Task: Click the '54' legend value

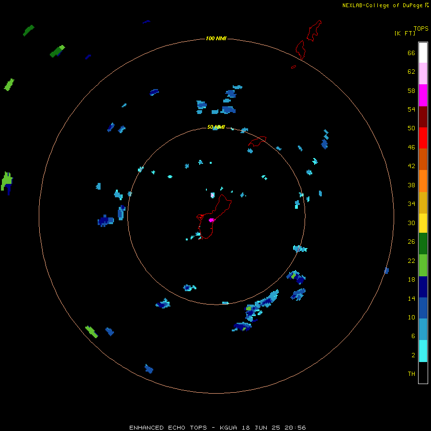Action: (x=411, y=109)
